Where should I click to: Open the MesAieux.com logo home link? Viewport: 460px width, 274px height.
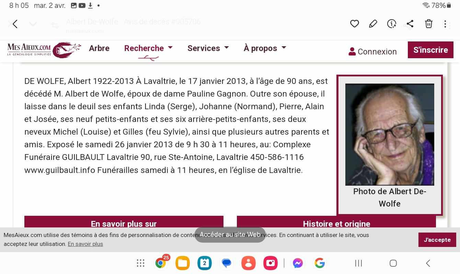[x=44, y=50]
